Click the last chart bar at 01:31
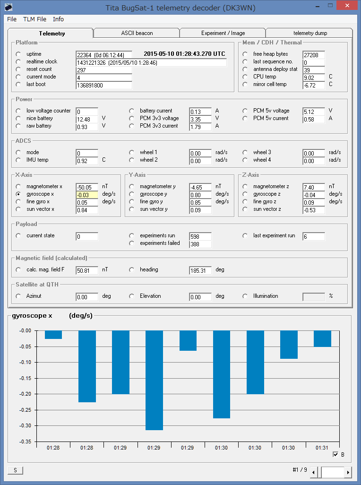Image resolution: width=361 pixels, height=485 pixels. 322,338
